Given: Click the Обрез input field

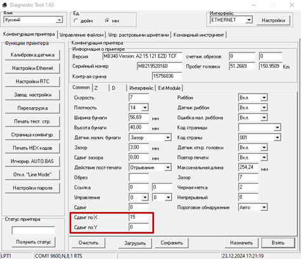Looking at the screenshot, I should click(139, 177).
